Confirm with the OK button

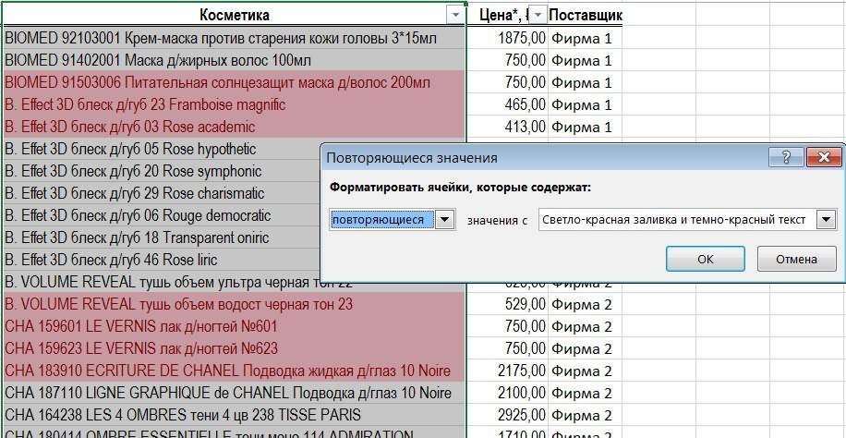pos(705,259)
